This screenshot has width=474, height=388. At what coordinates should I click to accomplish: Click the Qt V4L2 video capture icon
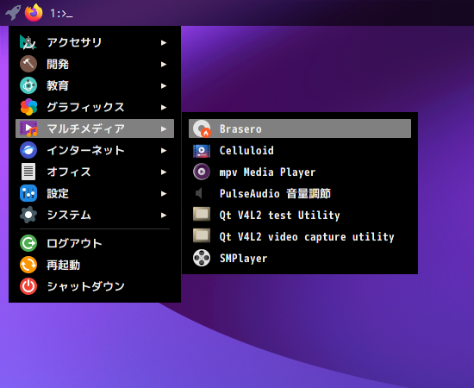coord(202,236)
